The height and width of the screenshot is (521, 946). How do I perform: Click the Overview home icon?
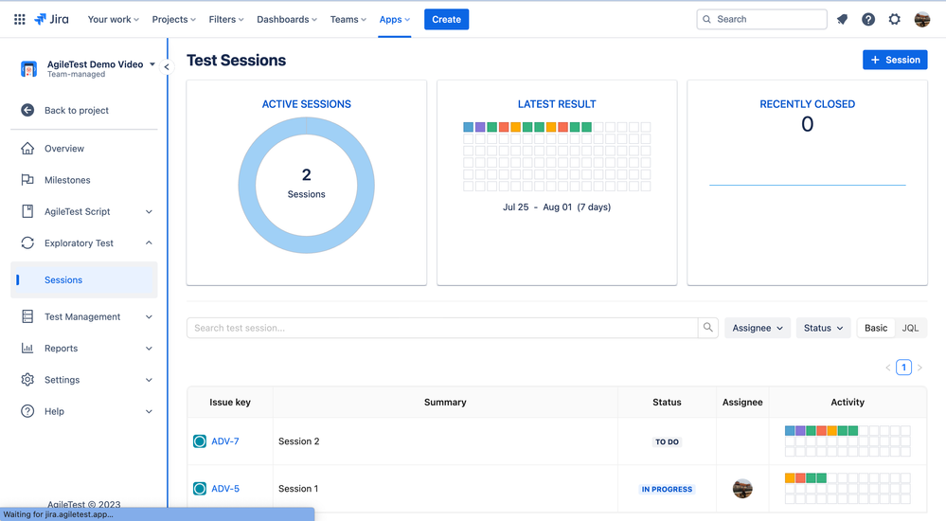(27, 148)
